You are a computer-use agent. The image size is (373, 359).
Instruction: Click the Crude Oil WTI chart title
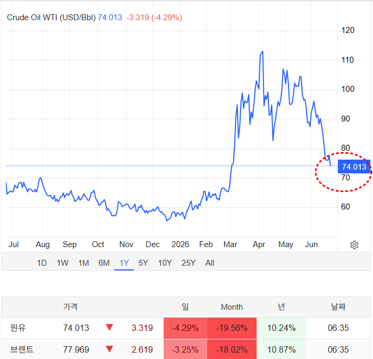[51, 17]
